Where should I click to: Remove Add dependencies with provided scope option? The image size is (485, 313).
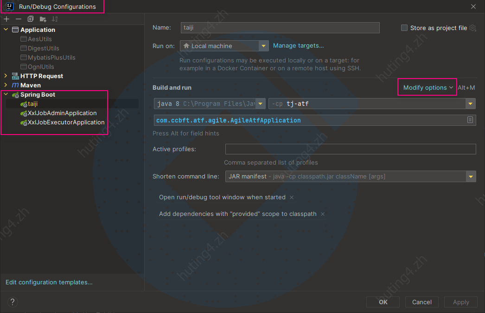323,214
